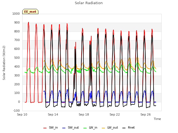Click the start of the orange LW_out line
This screenshot has height=133, width=178.
coord(44,62)
